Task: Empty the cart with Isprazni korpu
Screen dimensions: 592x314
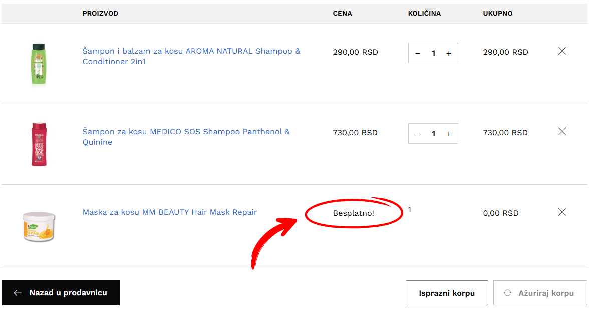Action: coord(447,293)
